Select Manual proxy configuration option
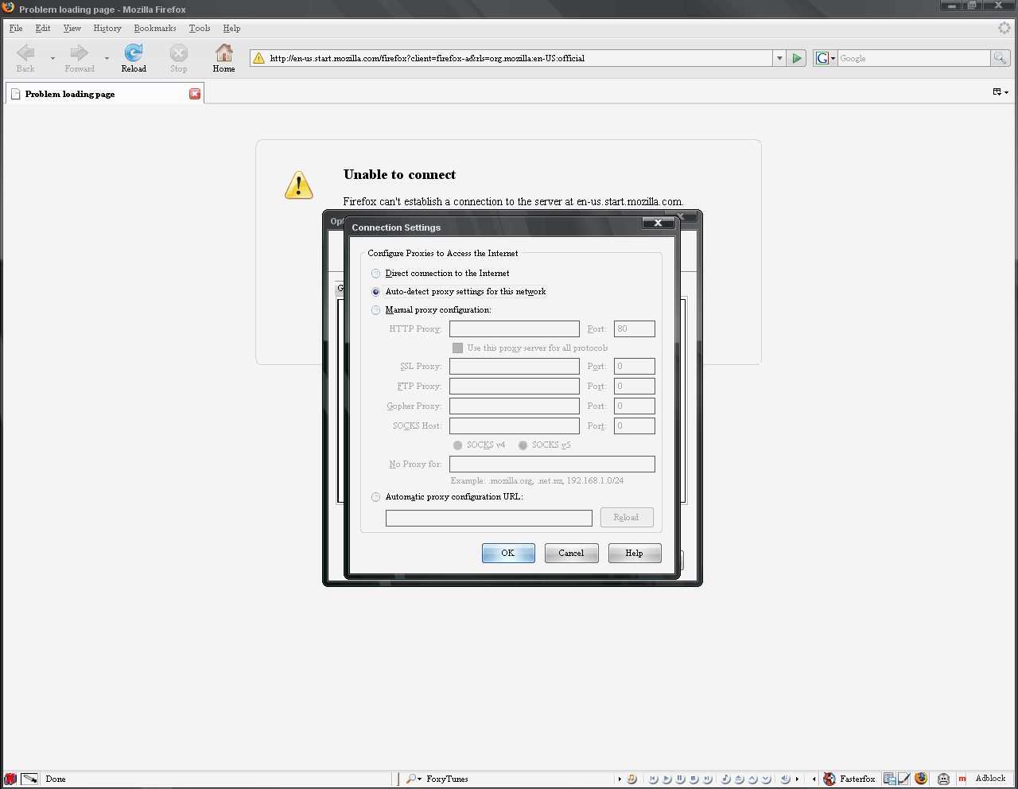Image resolution: width=1018 pixels, height=789 pixels. pyautogui.click(x=376, y=310)
